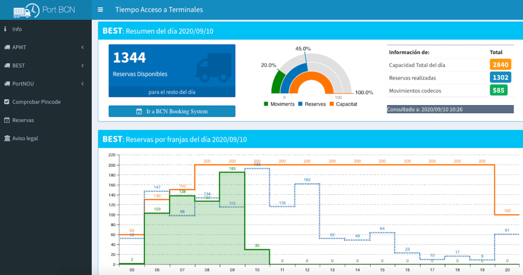The image size is (523, 275).
Task: Expand the PortNOU submenu chevron
Action: (83, 84)
